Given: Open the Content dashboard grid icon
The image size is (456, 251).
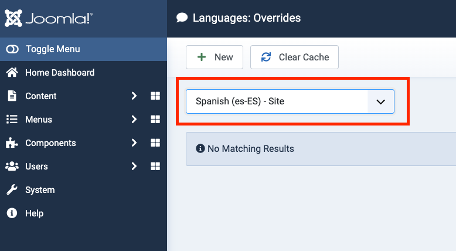Looking at the screenshot, I should tap(155, 96).
